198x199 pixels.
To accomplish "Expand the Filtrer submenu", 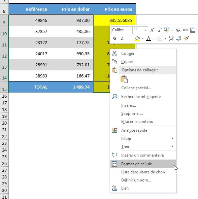I will click(x=143, y=138).
